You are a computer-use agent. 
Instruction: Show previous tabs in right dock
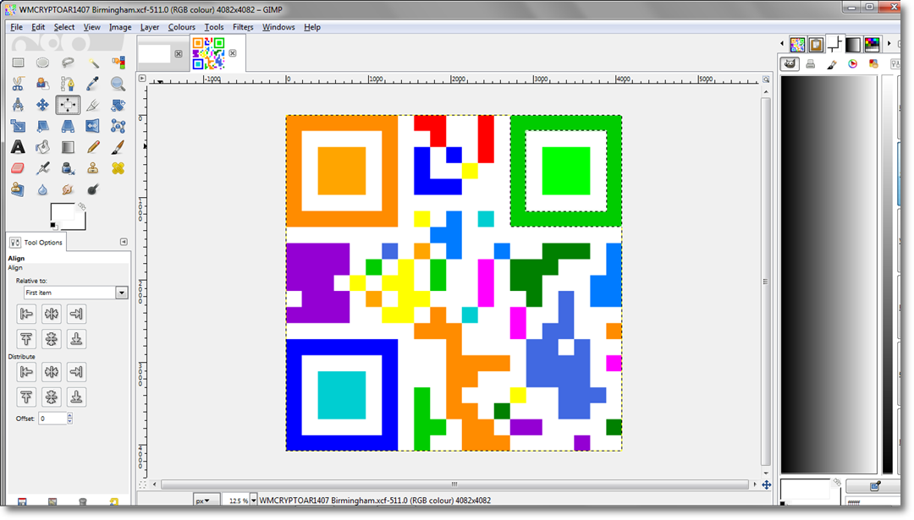(782, 44)
